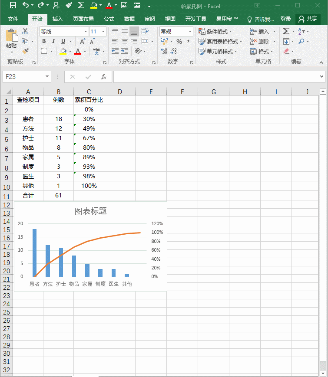The height and width of the screenshot is (377, 328).
Task: Click the Clear eraser icon
Action: (x=286, y=51)
